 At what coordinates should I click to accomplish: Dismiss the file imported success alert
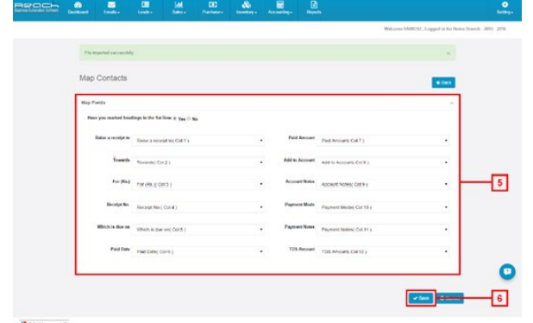point(448,54)
